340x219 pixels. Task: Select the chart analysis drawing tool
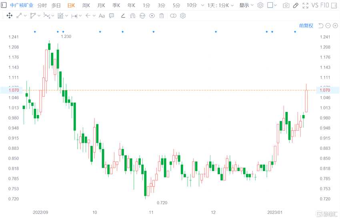(60, 16)
